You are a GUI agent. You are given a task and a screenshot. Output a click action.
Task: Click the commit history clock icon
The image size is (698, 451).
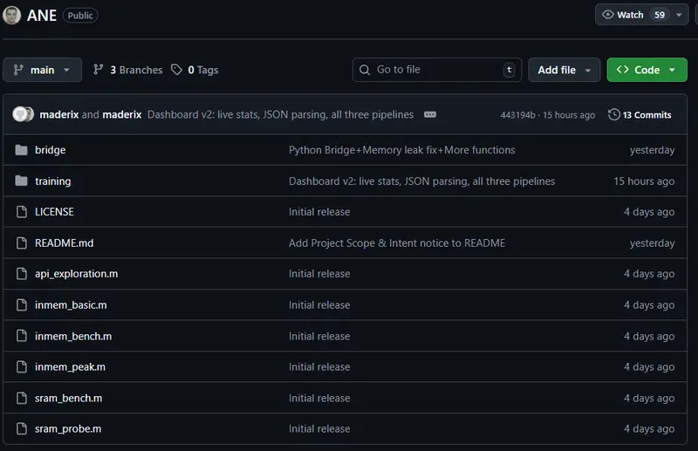pyautogui.click(x=614, y=115)
